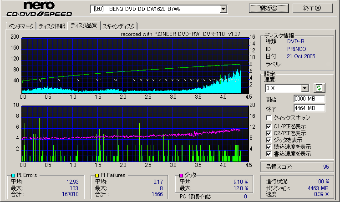Image resolution: width=340 pixels, height=202 pixels.
Task: Click the 終了 field showing 4464 MB
Action: coord(309,108)
